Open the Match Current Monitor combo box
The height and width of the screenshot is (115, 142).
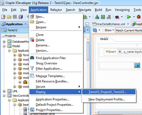coord(128,30)
